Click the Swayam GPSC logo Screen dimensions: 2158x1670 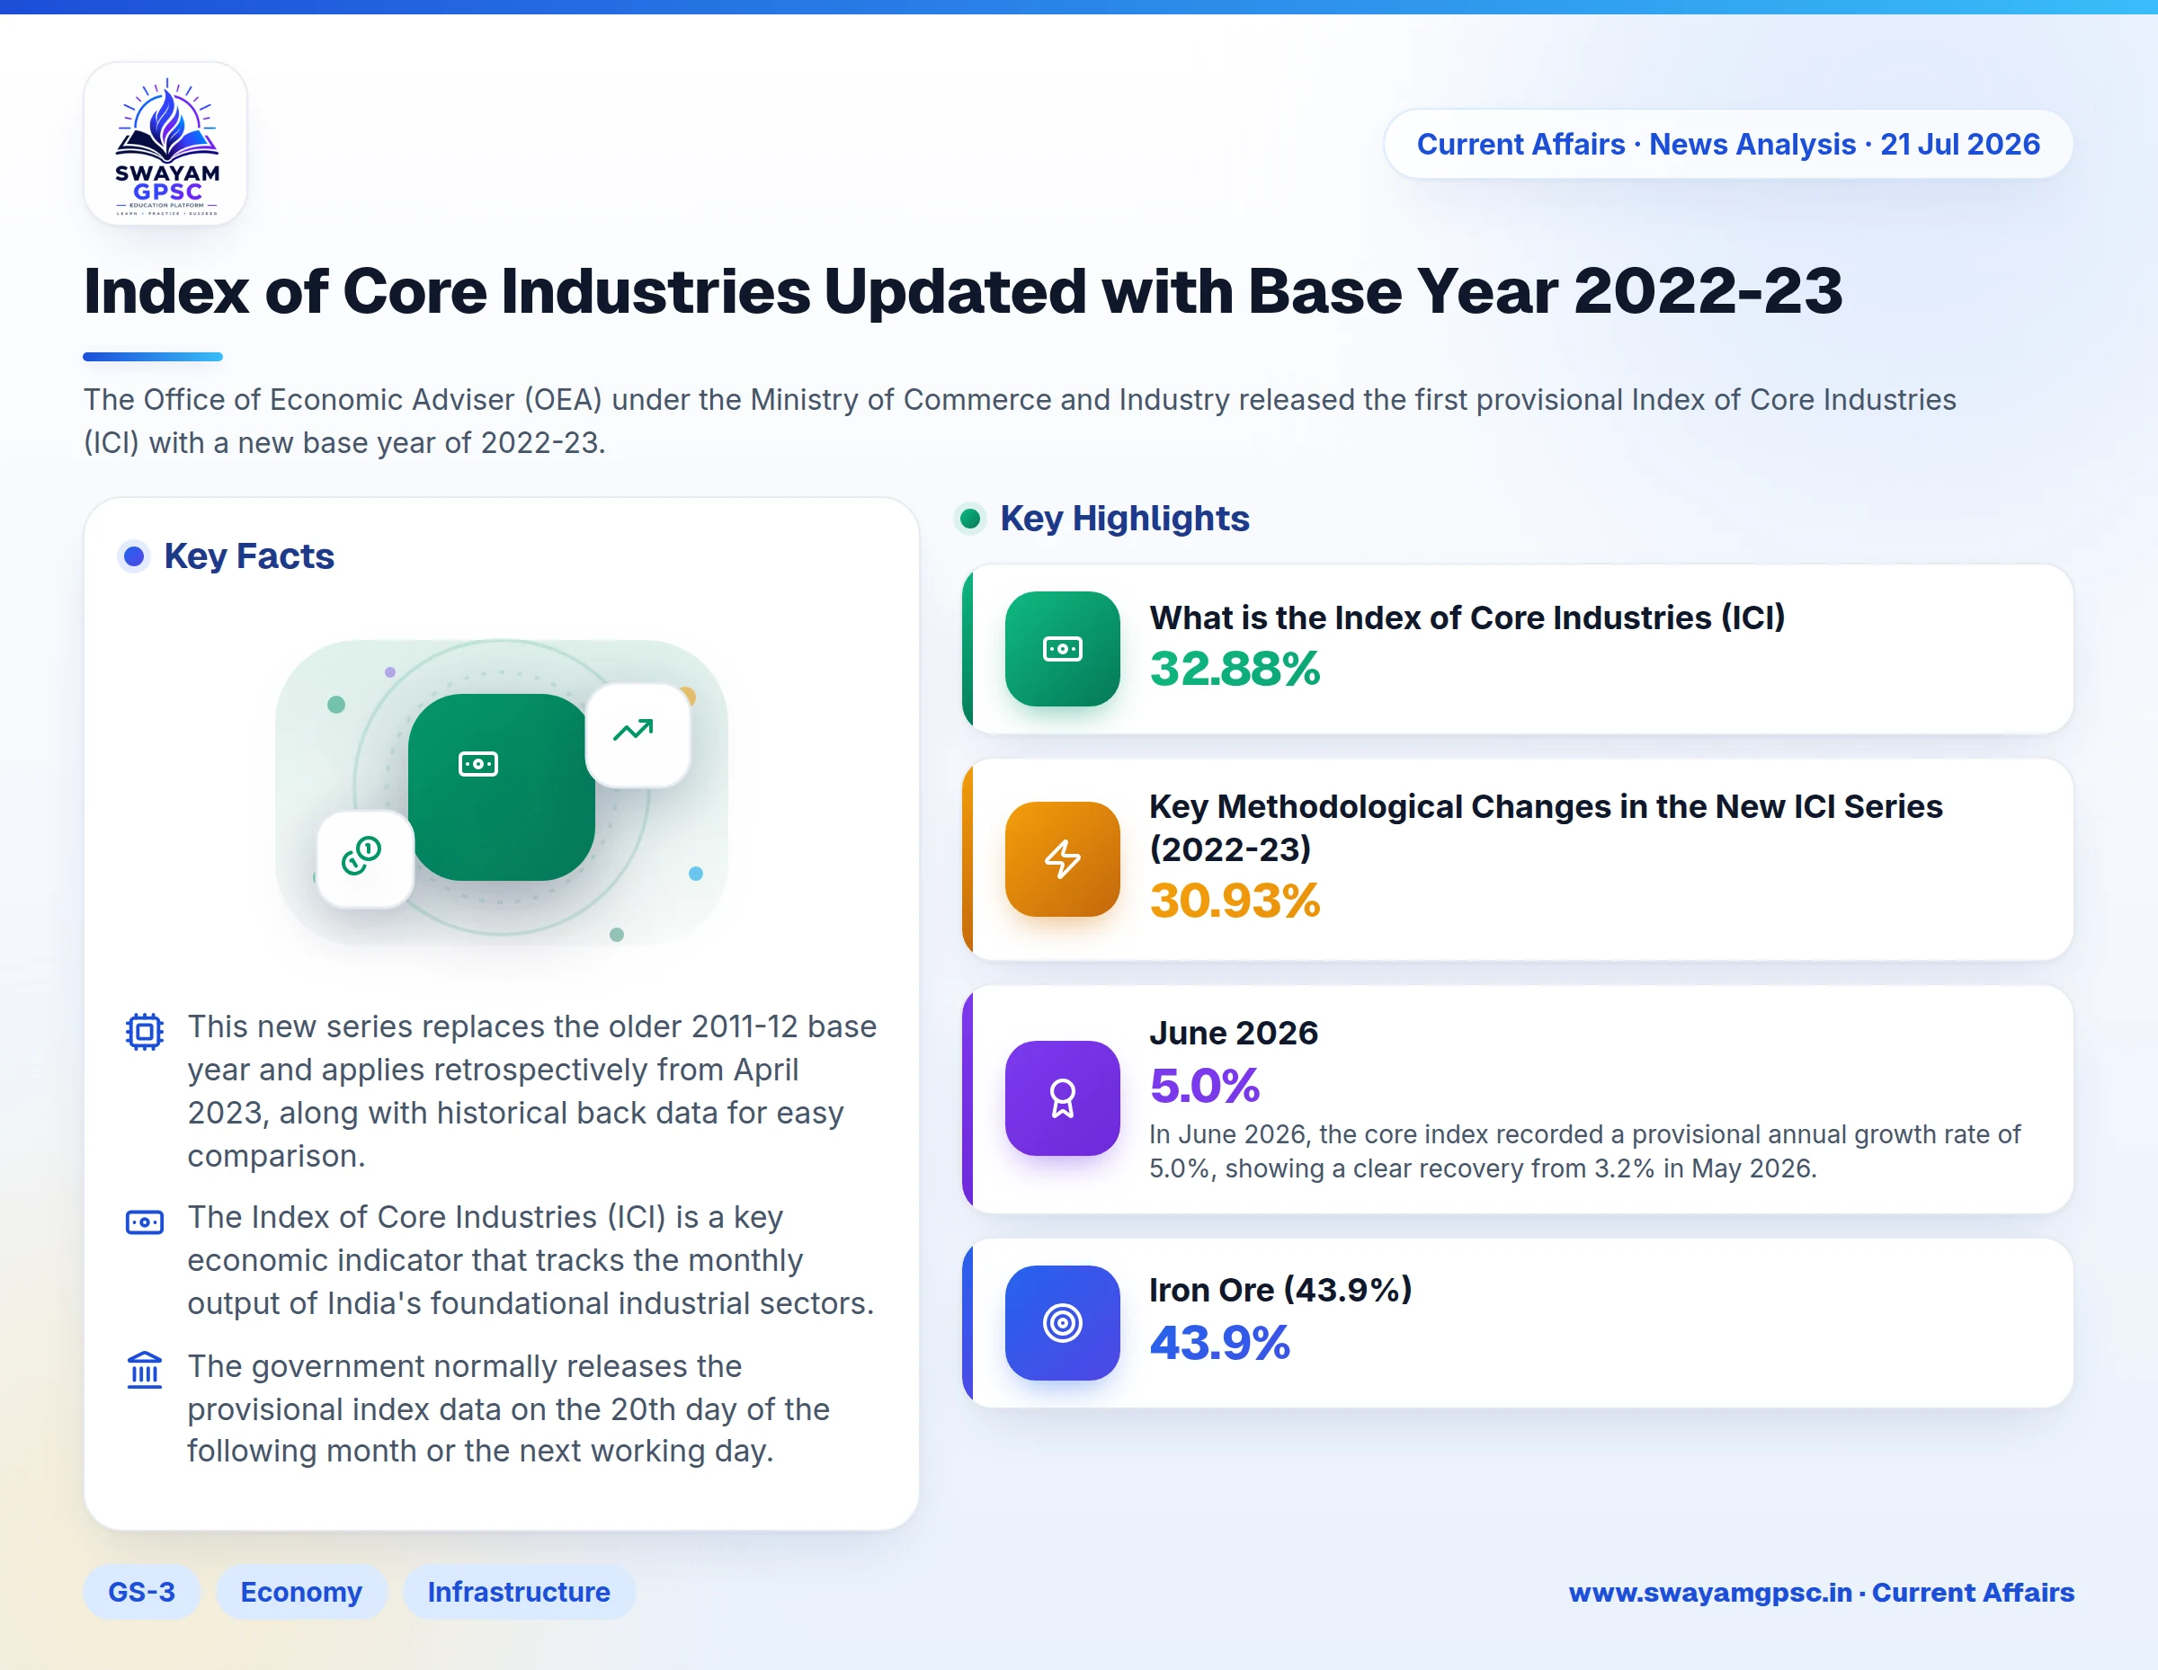(x=165, y=143)
